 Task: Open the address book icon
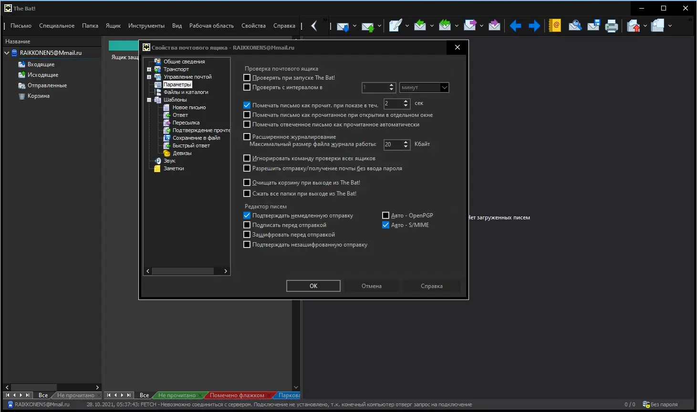coord(554,25)
